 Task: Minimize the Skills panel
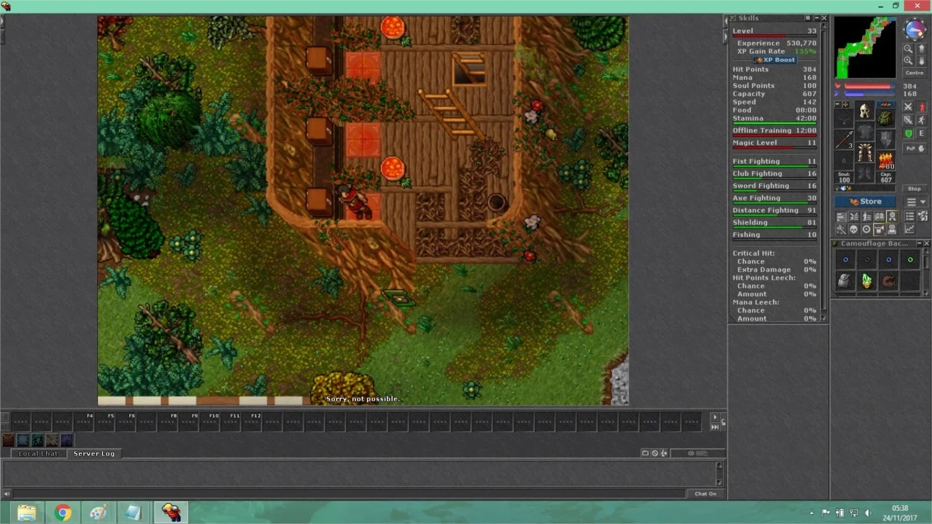[x=816, y=18]
